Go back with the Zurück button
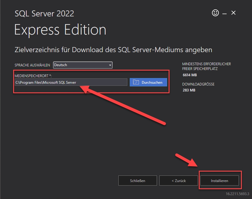 click(178, 181)
